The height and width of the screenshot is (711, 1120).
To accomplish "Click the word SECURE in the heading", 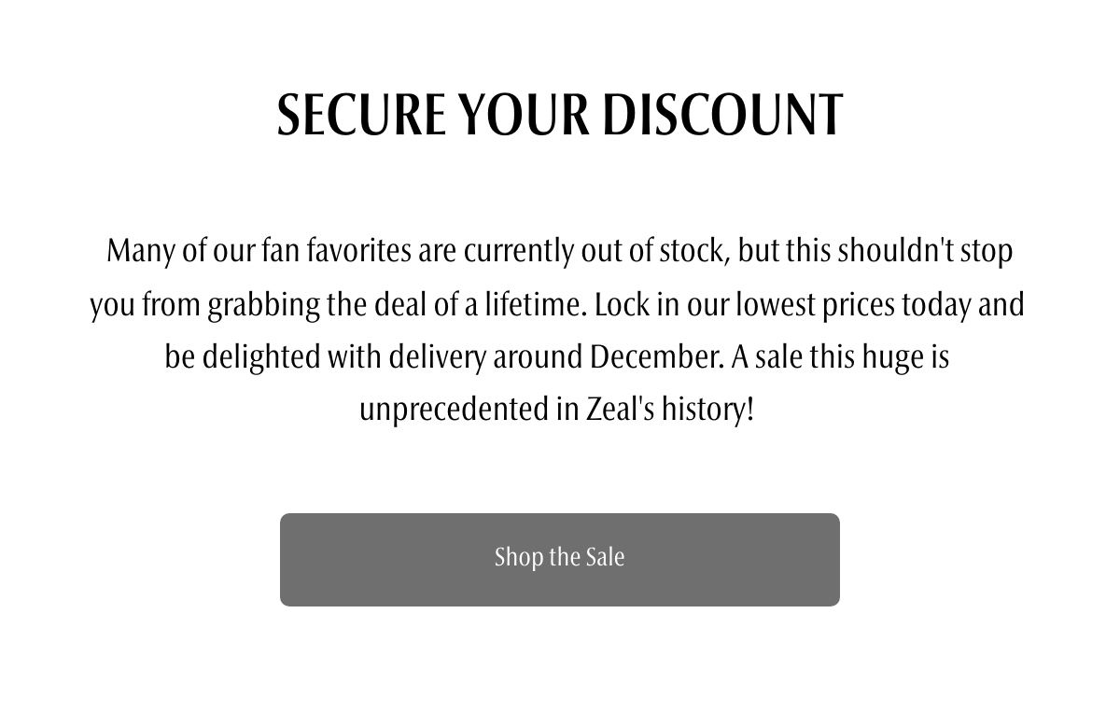I will point(361,115).
